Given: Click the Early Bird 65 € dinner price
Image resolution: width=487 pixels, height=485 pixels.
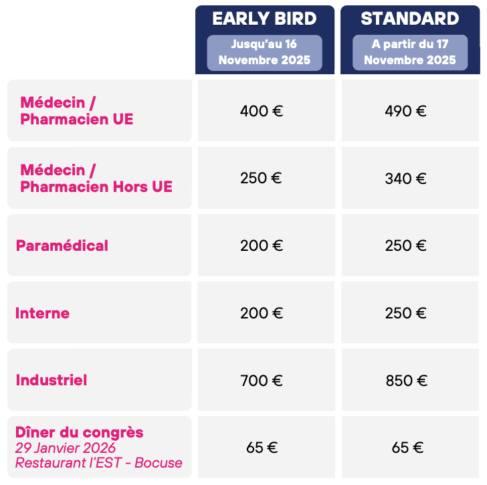Looking at the screenshot, I should point(262,448).
